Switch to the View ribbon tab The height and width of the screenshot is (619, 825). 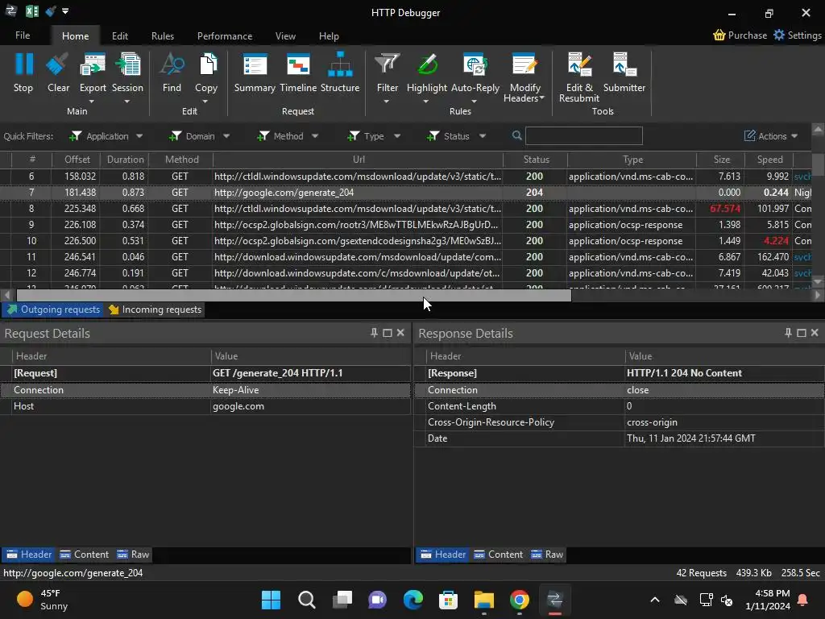[285, 35]
